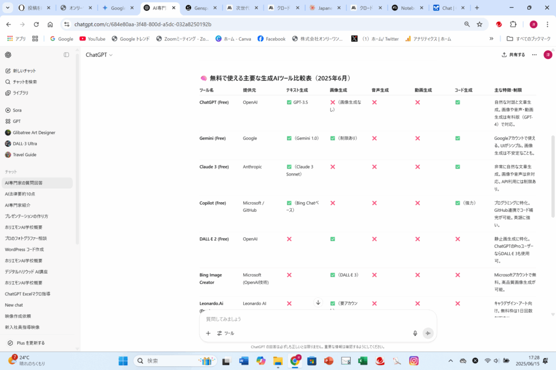
Task: Start voice mode with waveform button
Action: 428,333
